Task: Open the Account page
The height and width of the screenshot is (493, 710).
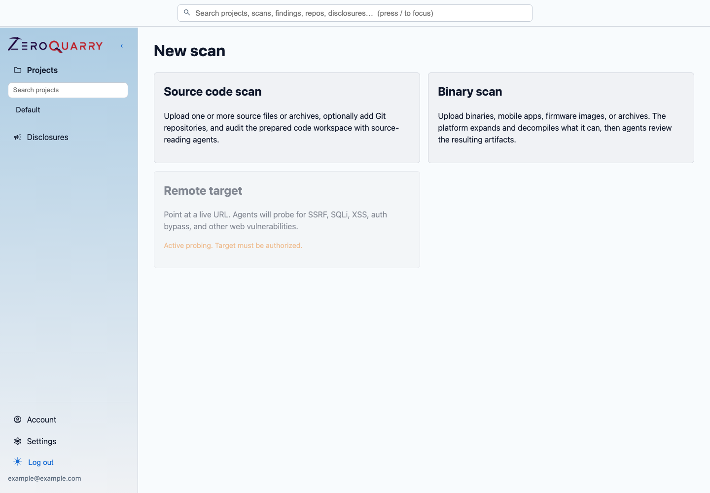Action: pos(41,420)
